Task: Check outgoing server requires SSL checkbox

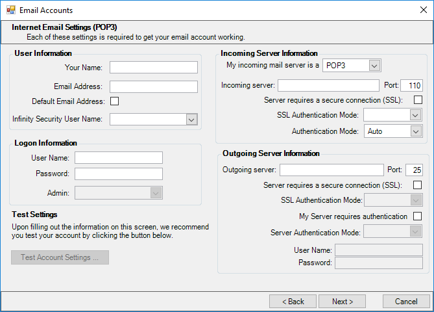Action: coord(418,185)
